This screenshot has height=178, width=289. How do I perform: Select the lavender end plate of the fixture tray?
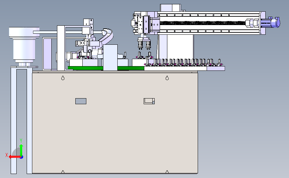click(216, 68)
